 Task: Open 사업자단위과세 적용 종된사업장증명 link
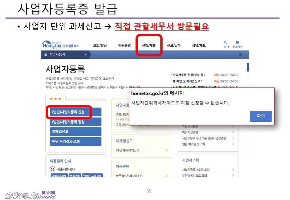(204, 138)
